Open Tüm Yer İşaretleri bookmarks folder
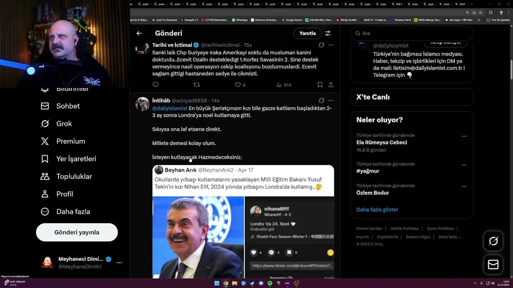Viewport: 513px width, 288px height. click(498, 20)
